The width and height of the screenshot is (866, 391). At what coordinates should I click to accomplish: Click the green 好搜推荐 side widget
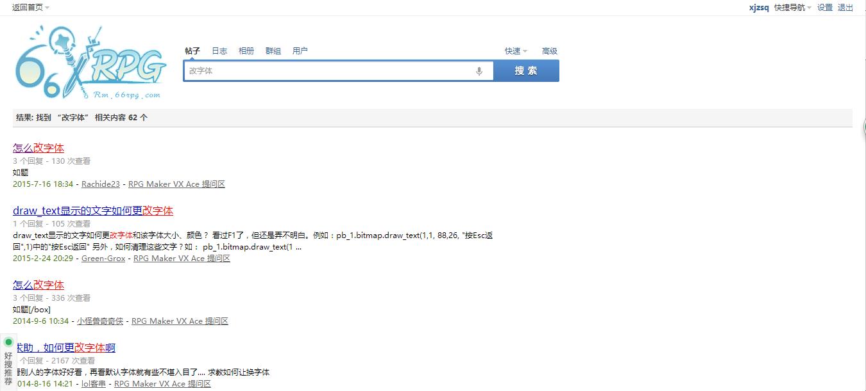[x=8, y=362]
